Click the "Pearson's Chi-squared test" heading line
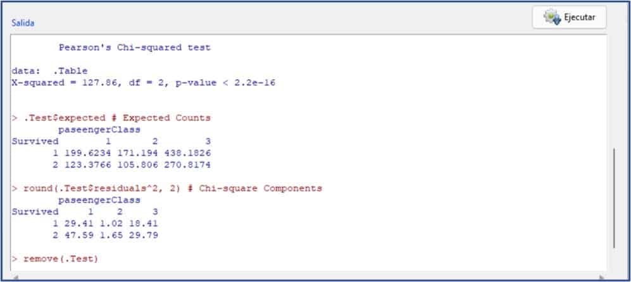The width and height of the screenshot is (631, 282). (134, 47)
